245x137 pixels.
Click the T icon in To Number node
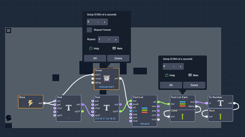pyautogui.click(x=220, y=103)
